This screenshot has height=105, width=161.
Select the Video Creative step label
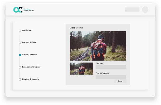tap(29, 55)
